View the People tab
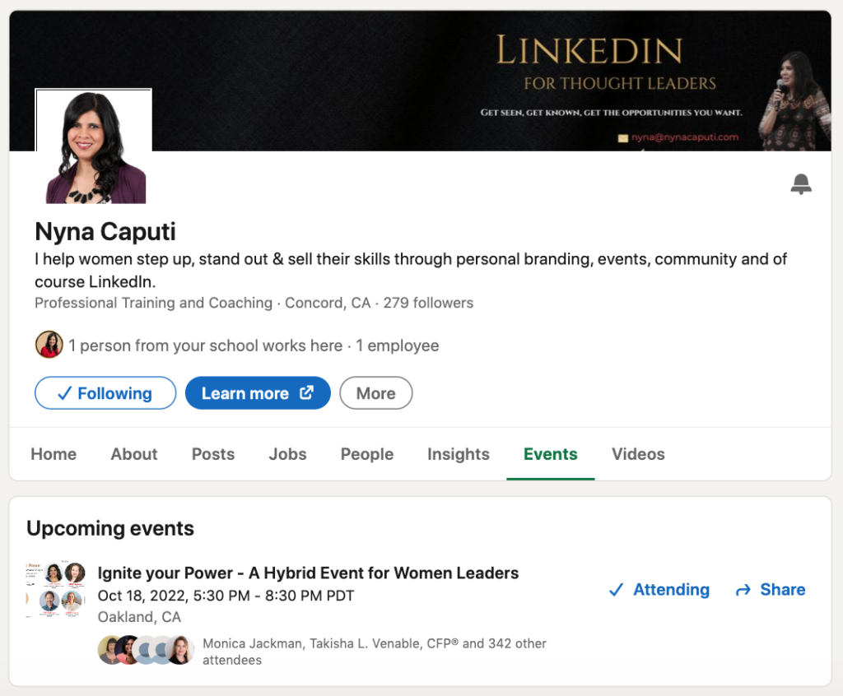The width and height of the screenshot is (843, 696). tap(367, 454)
